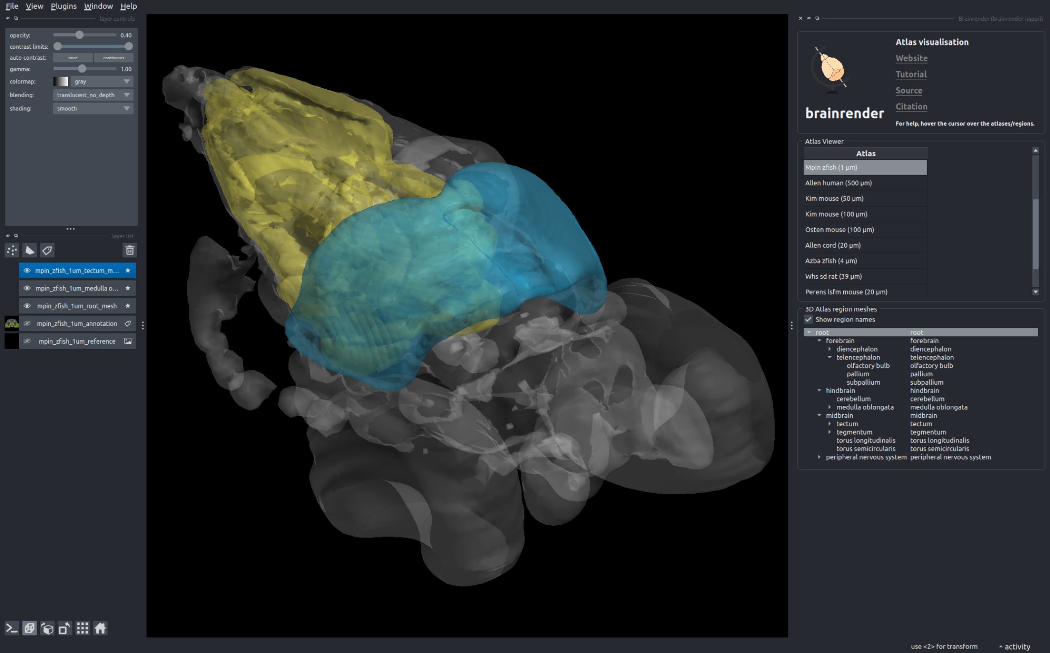This screenshot has width=1050, height=653.
Task: Open the Window menu
Action: click(x=98, y=6)
